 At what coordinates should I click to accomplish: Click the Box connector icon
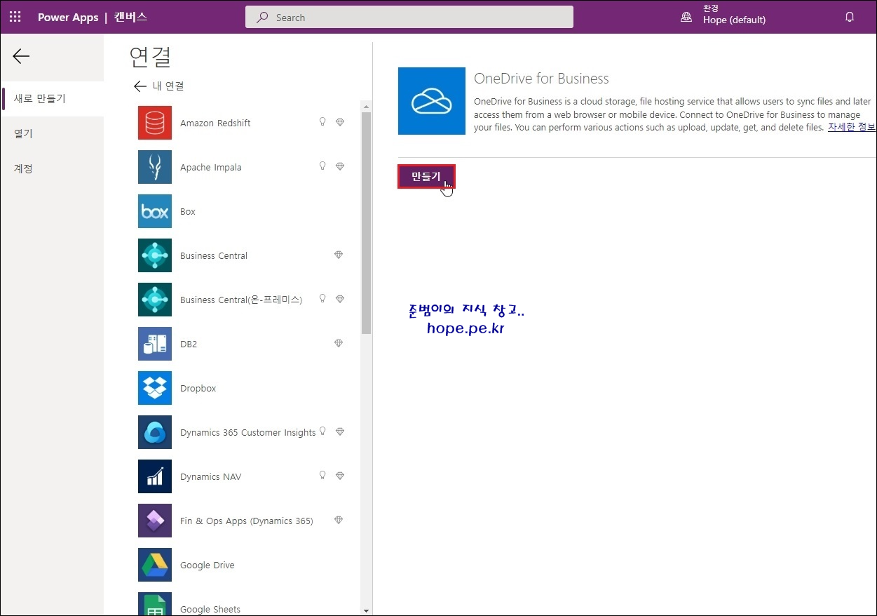click(x=155, y=211)
